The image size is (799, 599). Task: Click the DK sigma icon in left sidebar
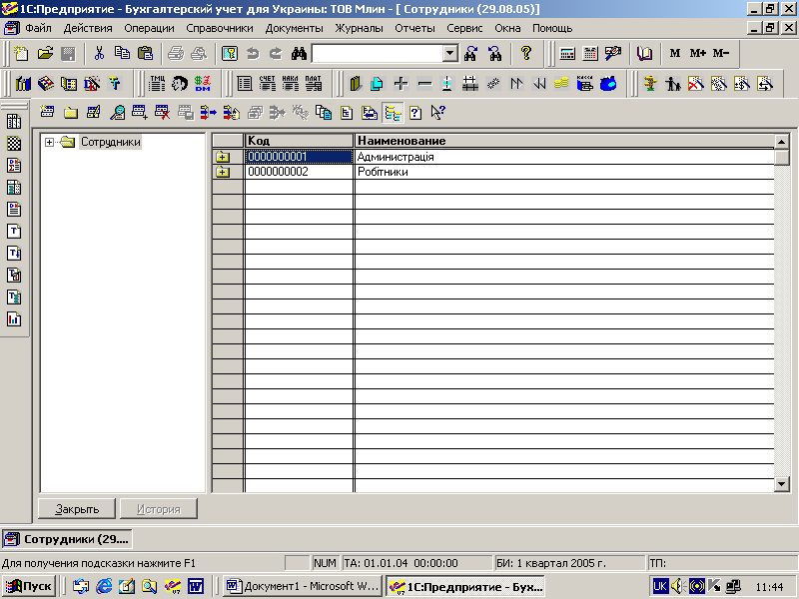[x=14, y=166]
